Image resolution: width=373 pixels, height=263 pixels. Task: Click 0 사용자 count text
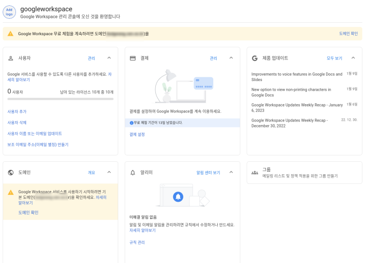point(15,92)
